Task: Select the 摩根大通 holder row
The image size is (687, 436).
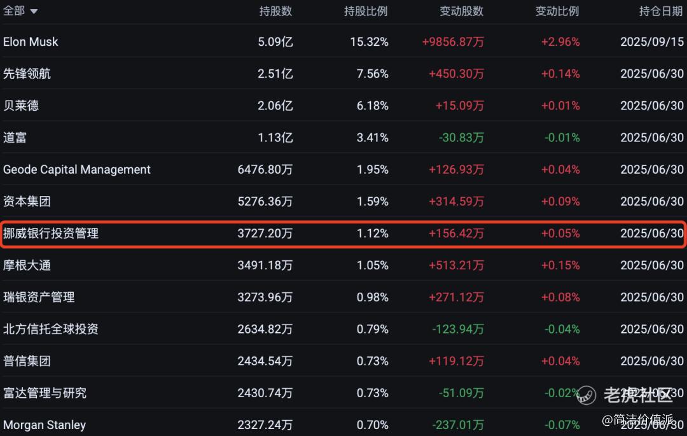Action: click(27, 265)
